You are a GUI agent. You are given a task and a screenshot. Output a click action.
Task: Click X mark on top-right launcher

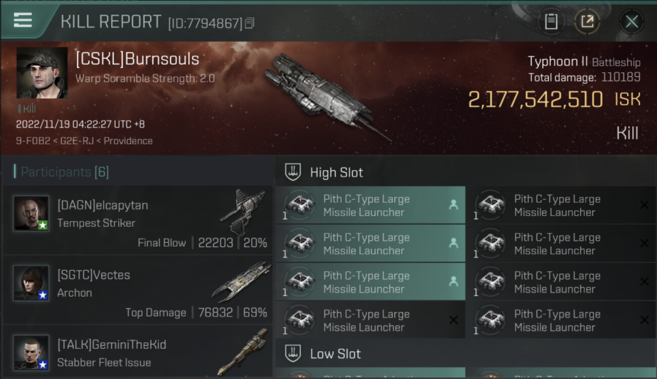[x=644, y=205]
